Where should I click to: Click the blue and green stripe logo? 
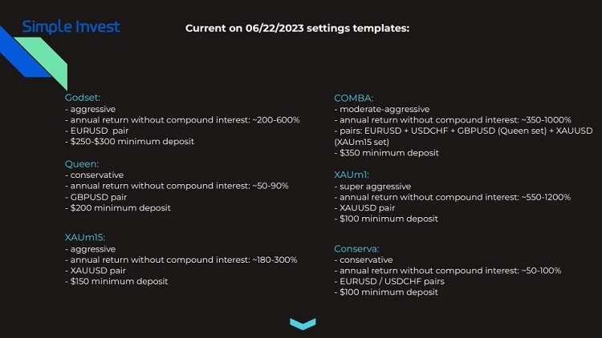pyautogui.click(x=34, y=58)
